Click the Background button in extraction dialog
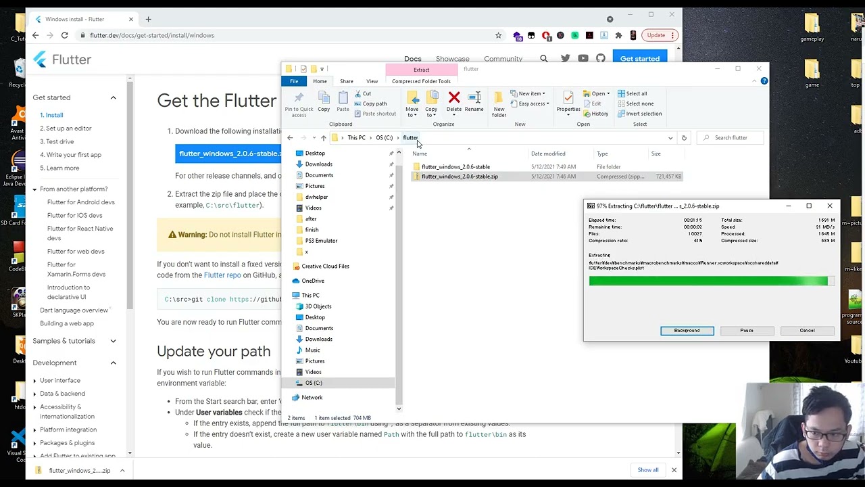The width and height of the screenshot is (865, 487). 687,331
